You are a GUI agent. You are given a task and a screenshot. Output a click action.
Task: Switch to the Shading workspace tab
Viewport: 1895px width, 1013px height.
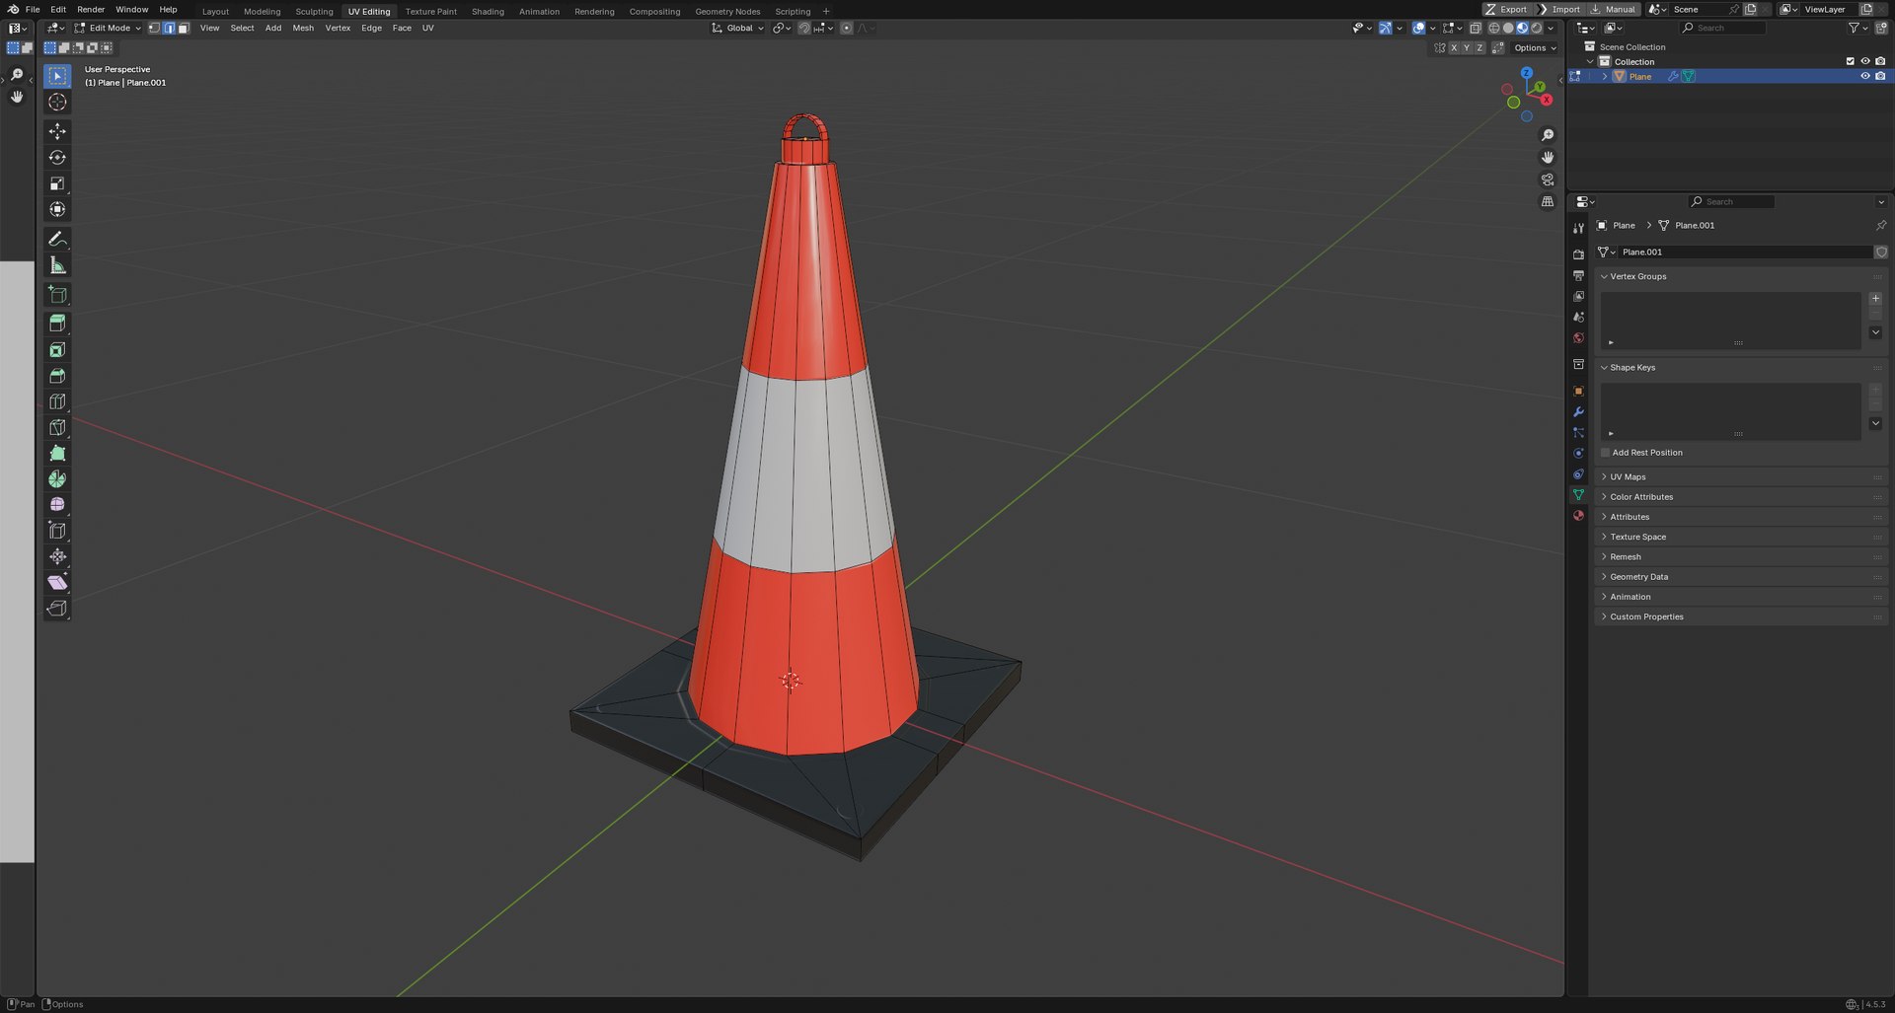click(x=488, y=11)
